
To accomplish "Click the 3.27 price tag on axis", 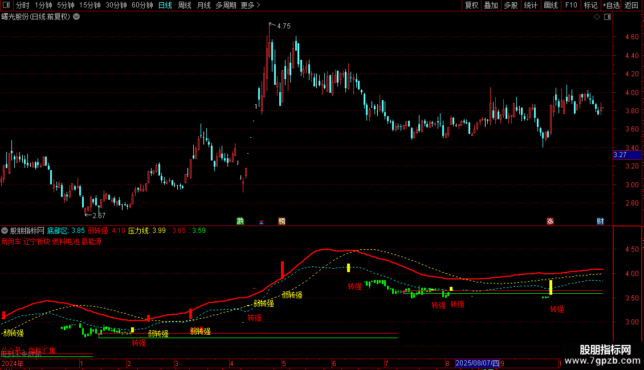I will (x=627, y=155).
